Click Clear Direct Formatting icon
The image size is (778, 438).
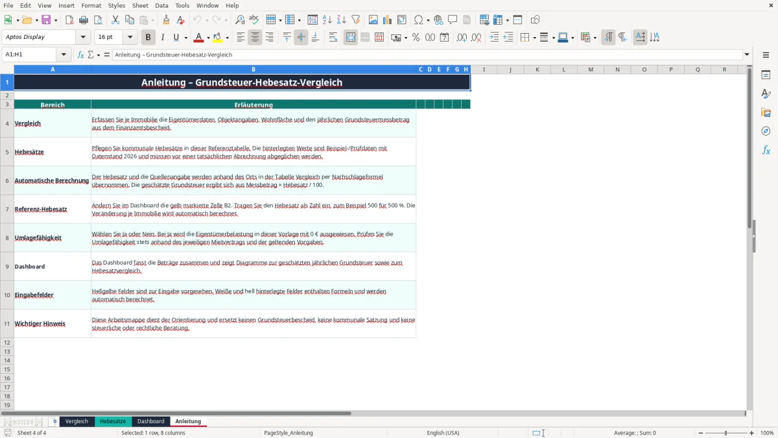(x=180, y=20)
